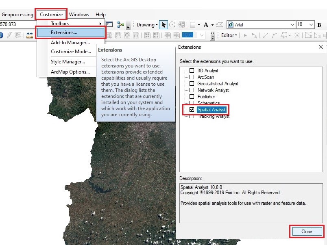Go forward to next layout extent

(177, 35)
